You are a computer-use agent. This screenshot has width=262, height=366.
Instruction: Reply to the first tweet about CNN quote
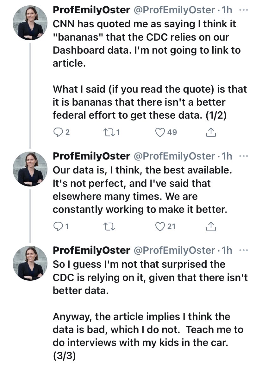click(58, 132)
